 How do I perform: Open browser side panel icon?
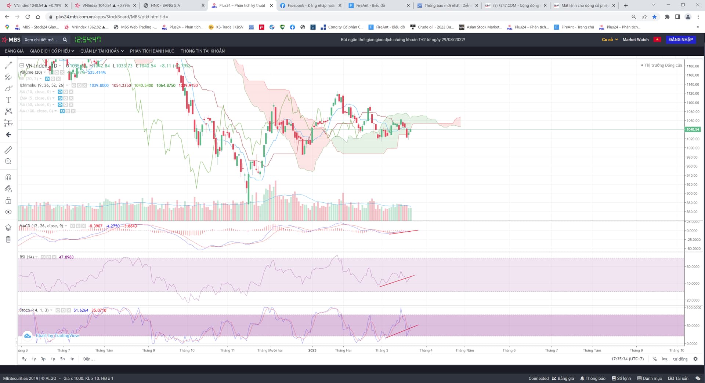coord(677,16)
